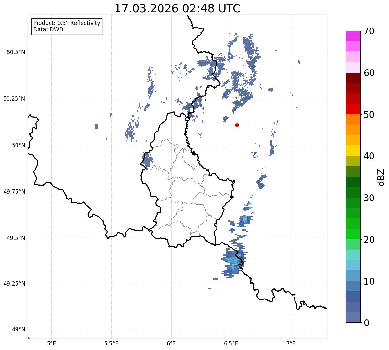The height and width of the screenshot is (350, 389).
Task: Click the 5°E longitude label
Action: (x=51, y=343)
